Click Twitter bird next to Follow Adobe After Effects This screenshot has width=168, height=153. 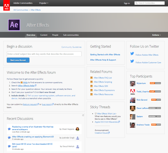click(x=132, y=53)
